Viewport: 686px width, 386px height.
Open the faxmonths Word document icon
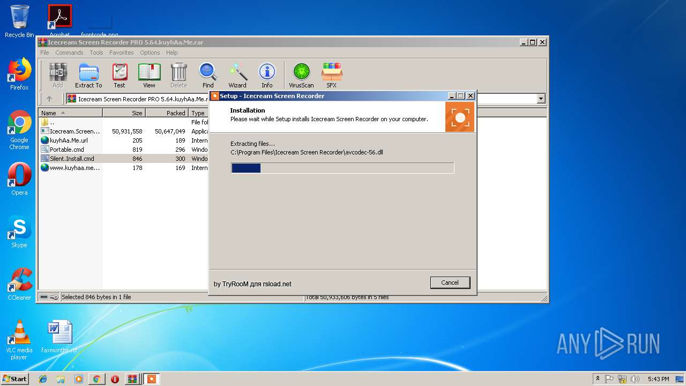pos(59,337)
